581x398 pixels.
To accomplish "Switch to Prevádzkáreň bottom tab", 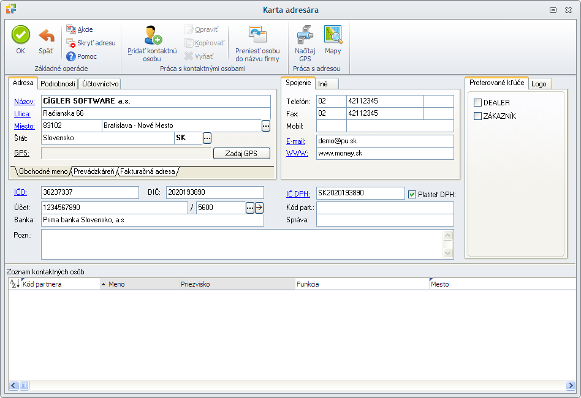I will [94, 171].
